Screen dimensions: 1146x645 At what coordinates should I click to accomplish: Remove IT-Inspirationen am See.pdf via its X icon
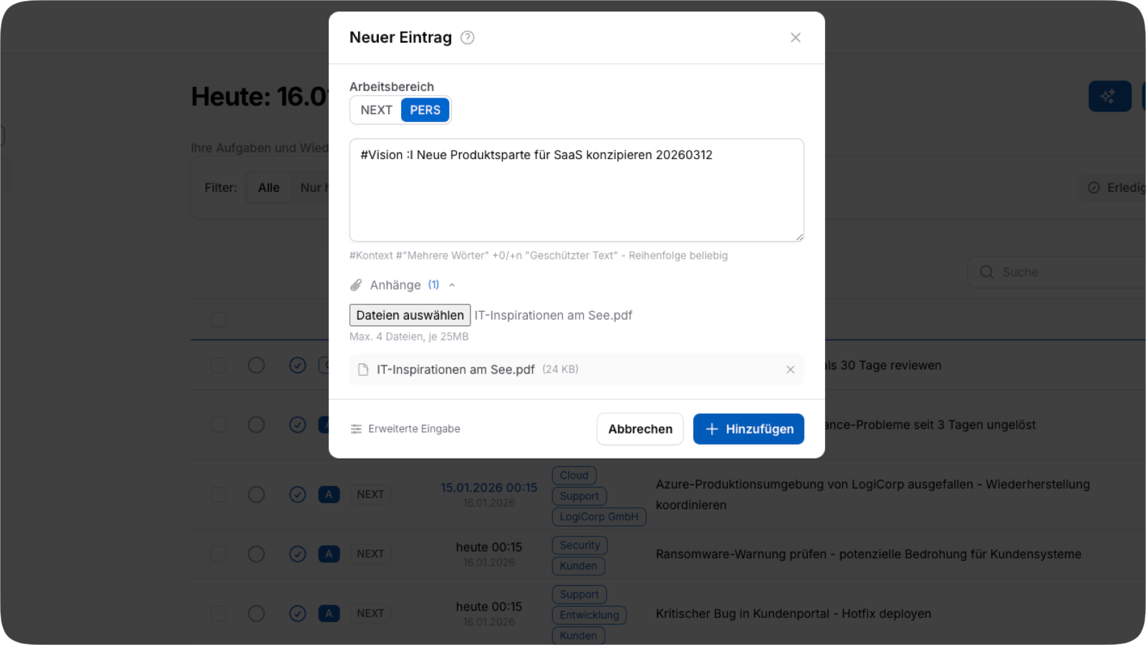point(790,370)
